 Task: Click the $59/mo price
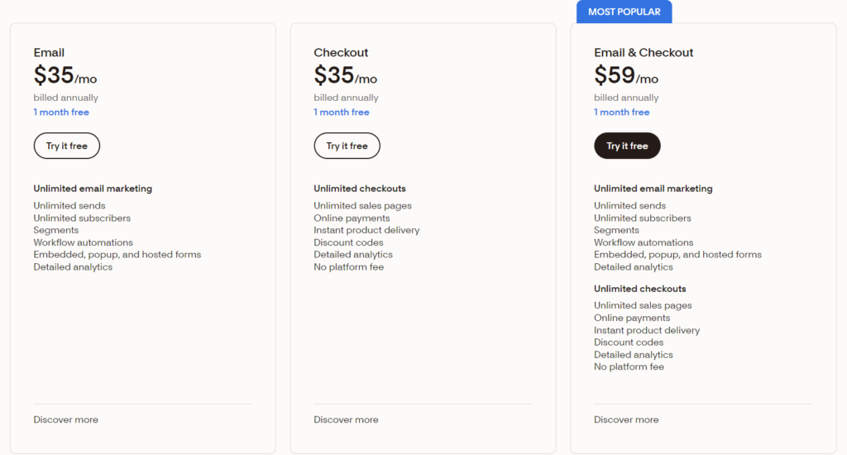tap(626, 75)
